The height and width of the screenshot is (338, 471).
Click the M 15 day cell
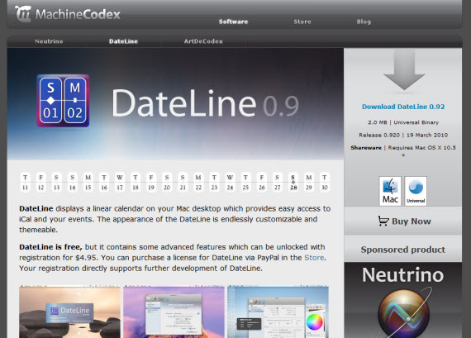[88, 182]
